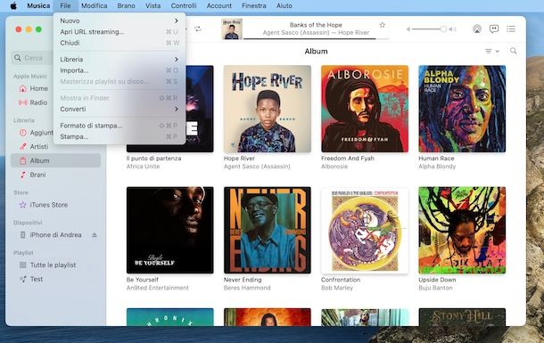544x343 pixels.
Task: Open the Human Race album cover
Action: [x=462, y=109]
